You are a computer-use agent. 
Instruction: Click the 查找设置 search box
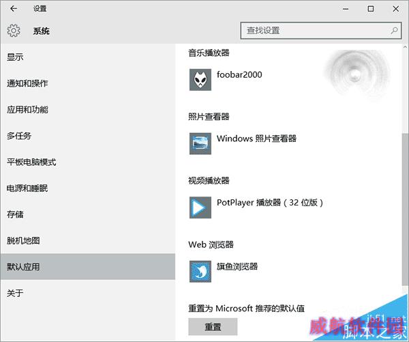tap(321, 31)
